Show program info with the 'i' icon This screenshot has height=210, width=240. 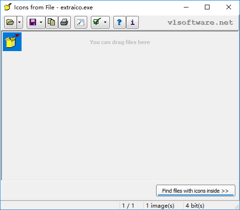click(132, 22)
